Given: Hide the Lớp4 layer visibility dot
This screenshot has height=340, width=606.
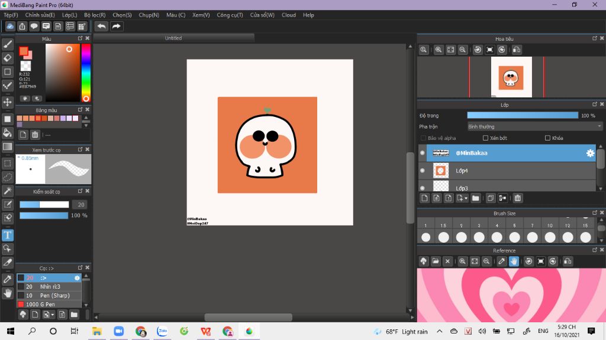Looking at the screenshot, I should (423, 171).
